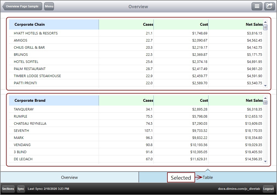277x195 pixels.
Task: Click the scroll-down arrow on Corporate Chain table
Action: [265, 86]
